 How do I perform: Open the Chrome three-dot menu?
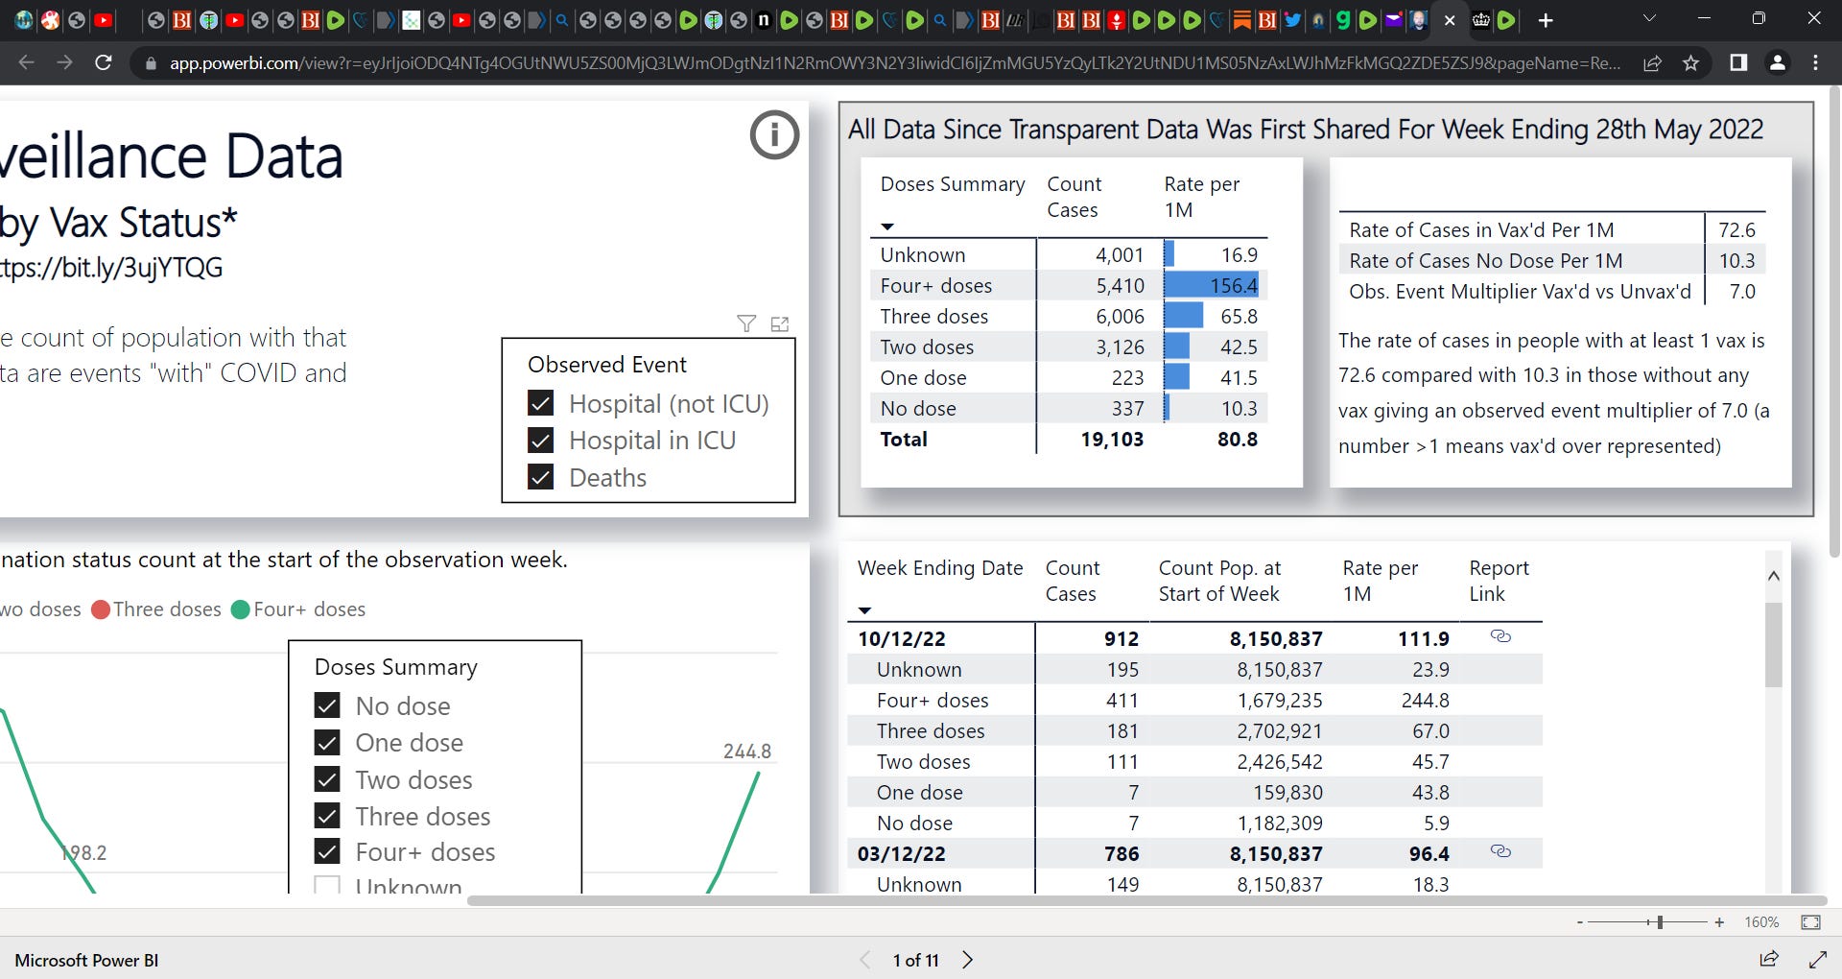(x=1815, y=63)
